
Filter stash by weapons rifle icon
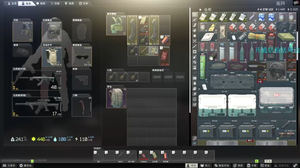pos(195,20)
